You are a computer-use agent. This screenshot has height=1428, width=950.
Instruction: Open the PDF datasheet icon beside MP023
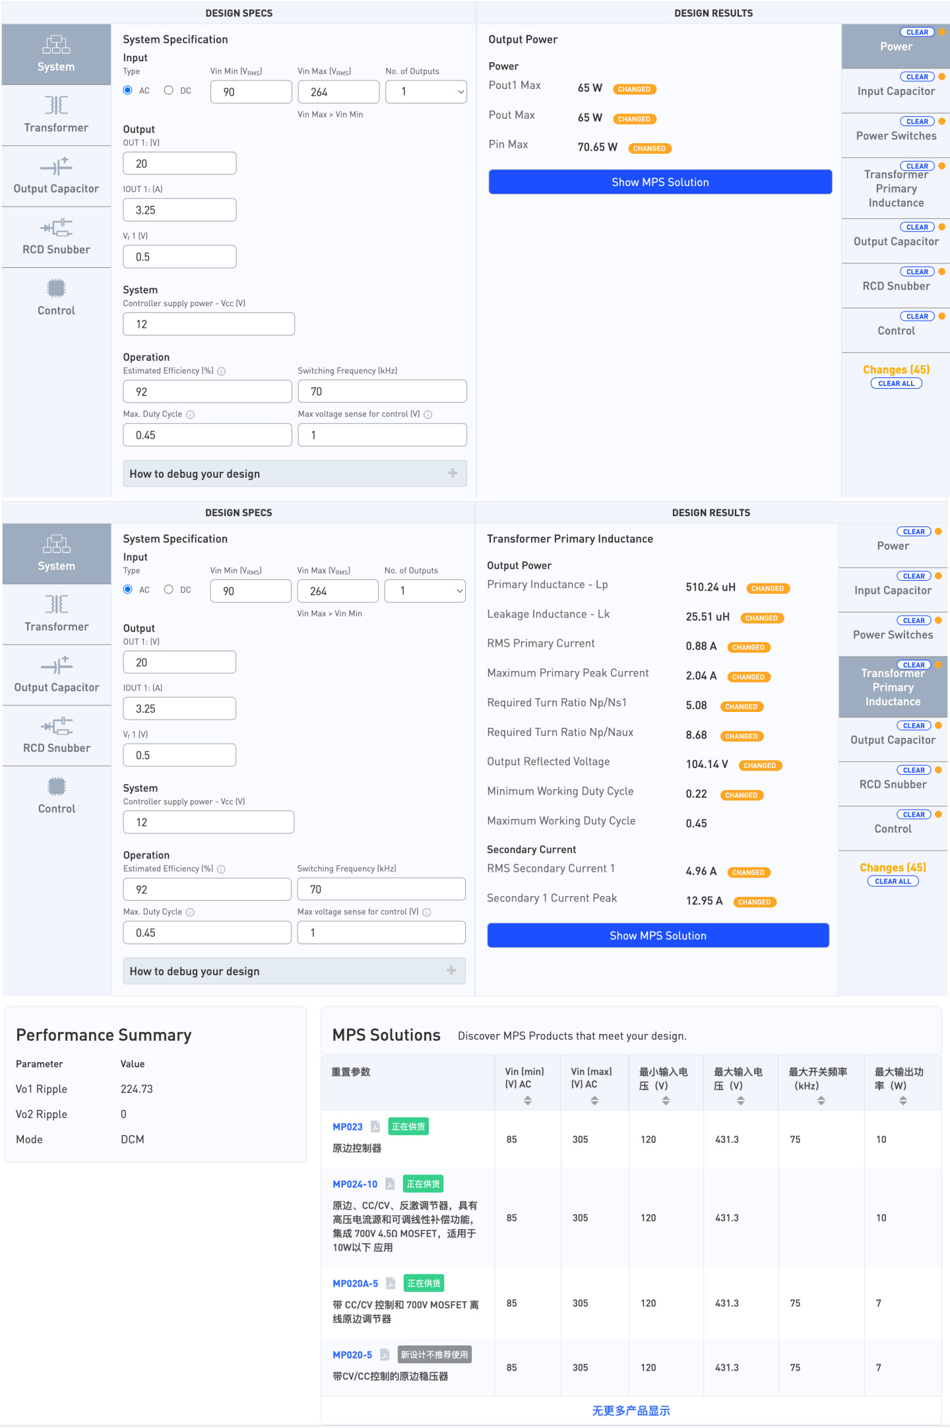(x=375, y=1126)
